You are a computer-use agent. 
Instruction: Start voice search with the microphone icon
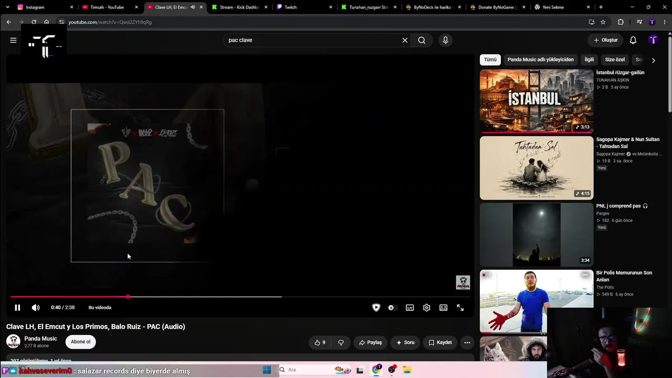pos(445,40)
